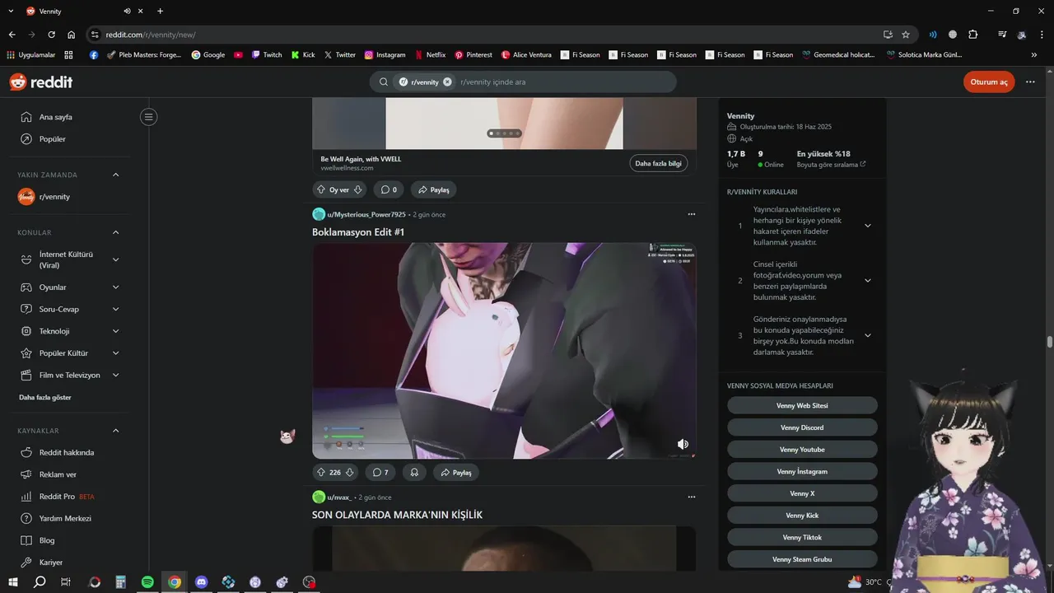Reload the page in Chrome

(51, 35)
